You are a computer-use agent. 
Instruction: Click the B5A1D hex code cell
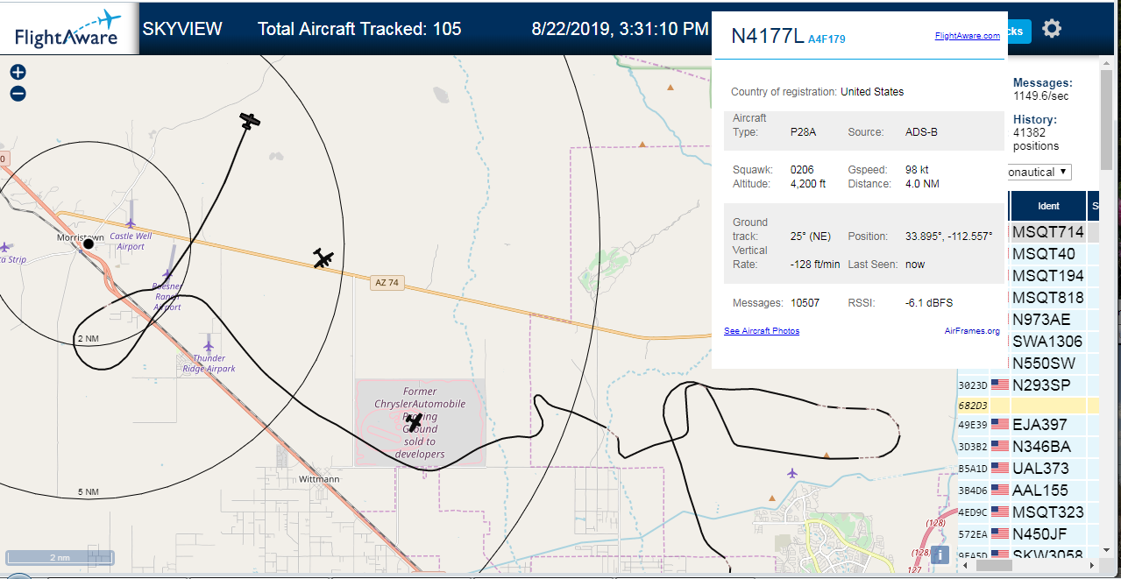point(973,469)
